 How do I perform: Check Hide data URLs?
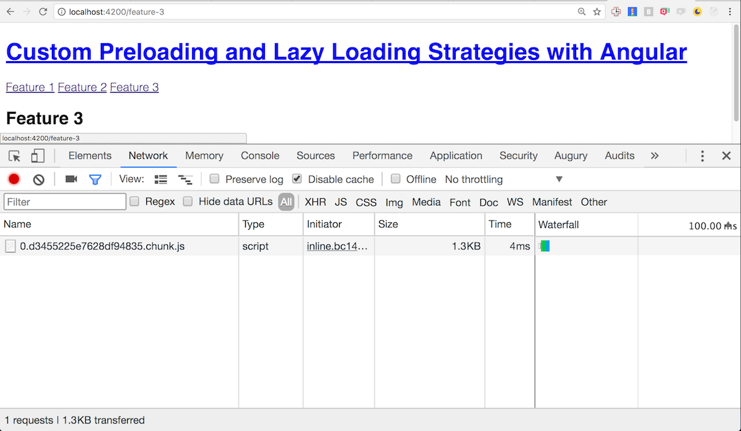188,201
